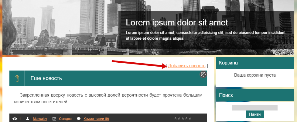The height and width of the screenshot is (122, 297).
Task: Rate the post with the third star
Action: [x=183, y=118]
